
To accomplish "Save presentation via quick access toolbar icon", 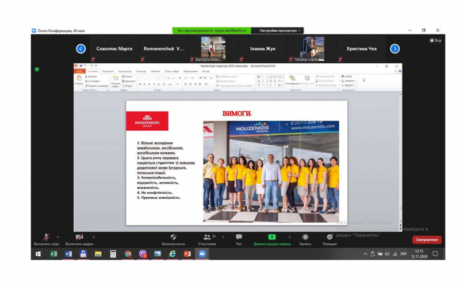I will click(80, 66).
